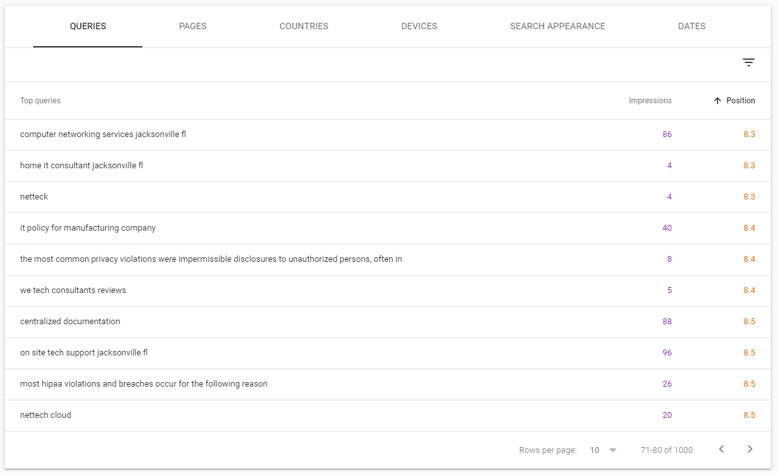Select the Search Appearance tab
Screen dimensions: 778x475
(557, 27)
